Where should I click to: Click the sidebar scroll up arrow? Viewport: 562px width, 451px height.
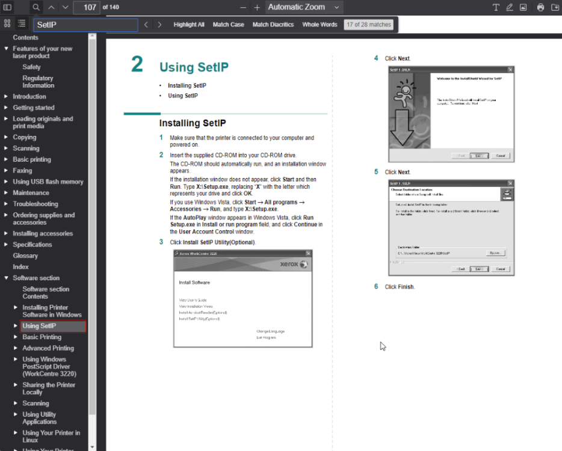tap(92, 36)
